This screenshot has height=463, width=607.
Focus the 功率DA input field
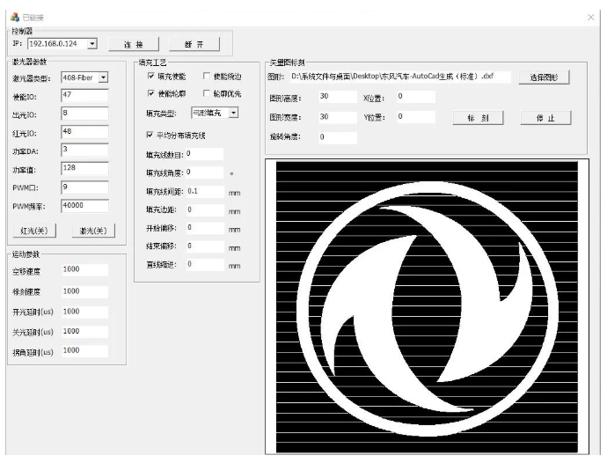click(x=84, y=151)
